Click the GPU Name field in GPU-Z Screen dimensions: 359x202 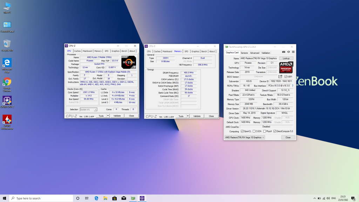[259, 59]
